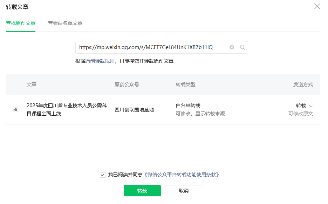Screen dimensions: 328x204
Task: Switch to 查找原创文章 tab
Action: point(20,23)
